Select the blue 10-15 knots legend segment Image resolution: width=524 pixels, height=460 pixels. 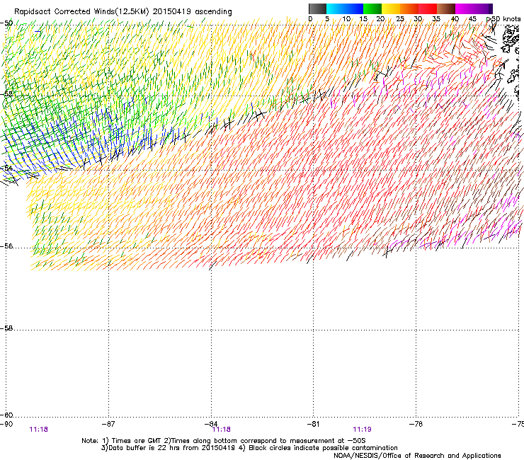(x=354, y=8)
